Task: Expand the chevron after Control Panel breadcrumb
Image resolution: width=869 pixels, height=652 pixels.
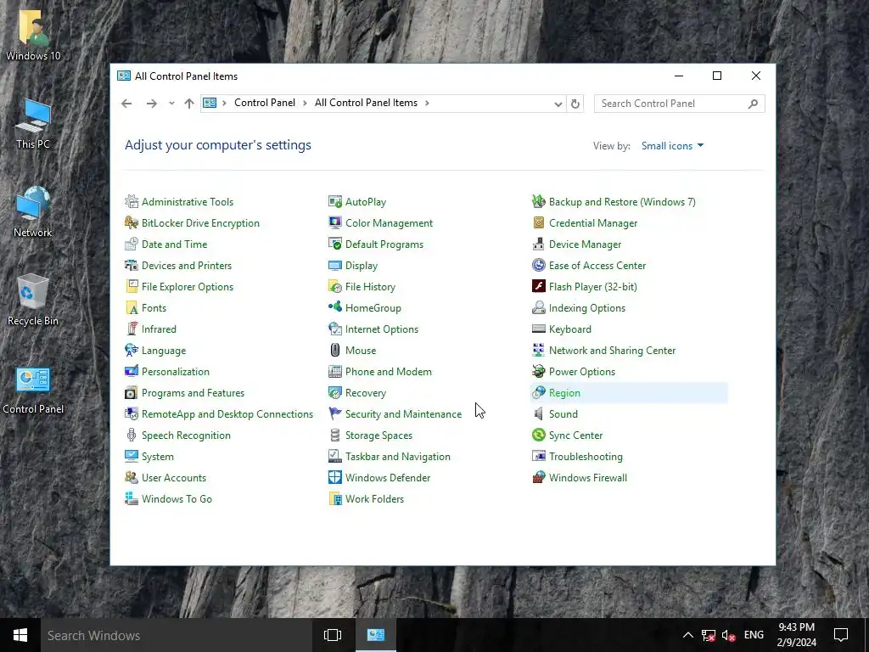Action: 305,103
